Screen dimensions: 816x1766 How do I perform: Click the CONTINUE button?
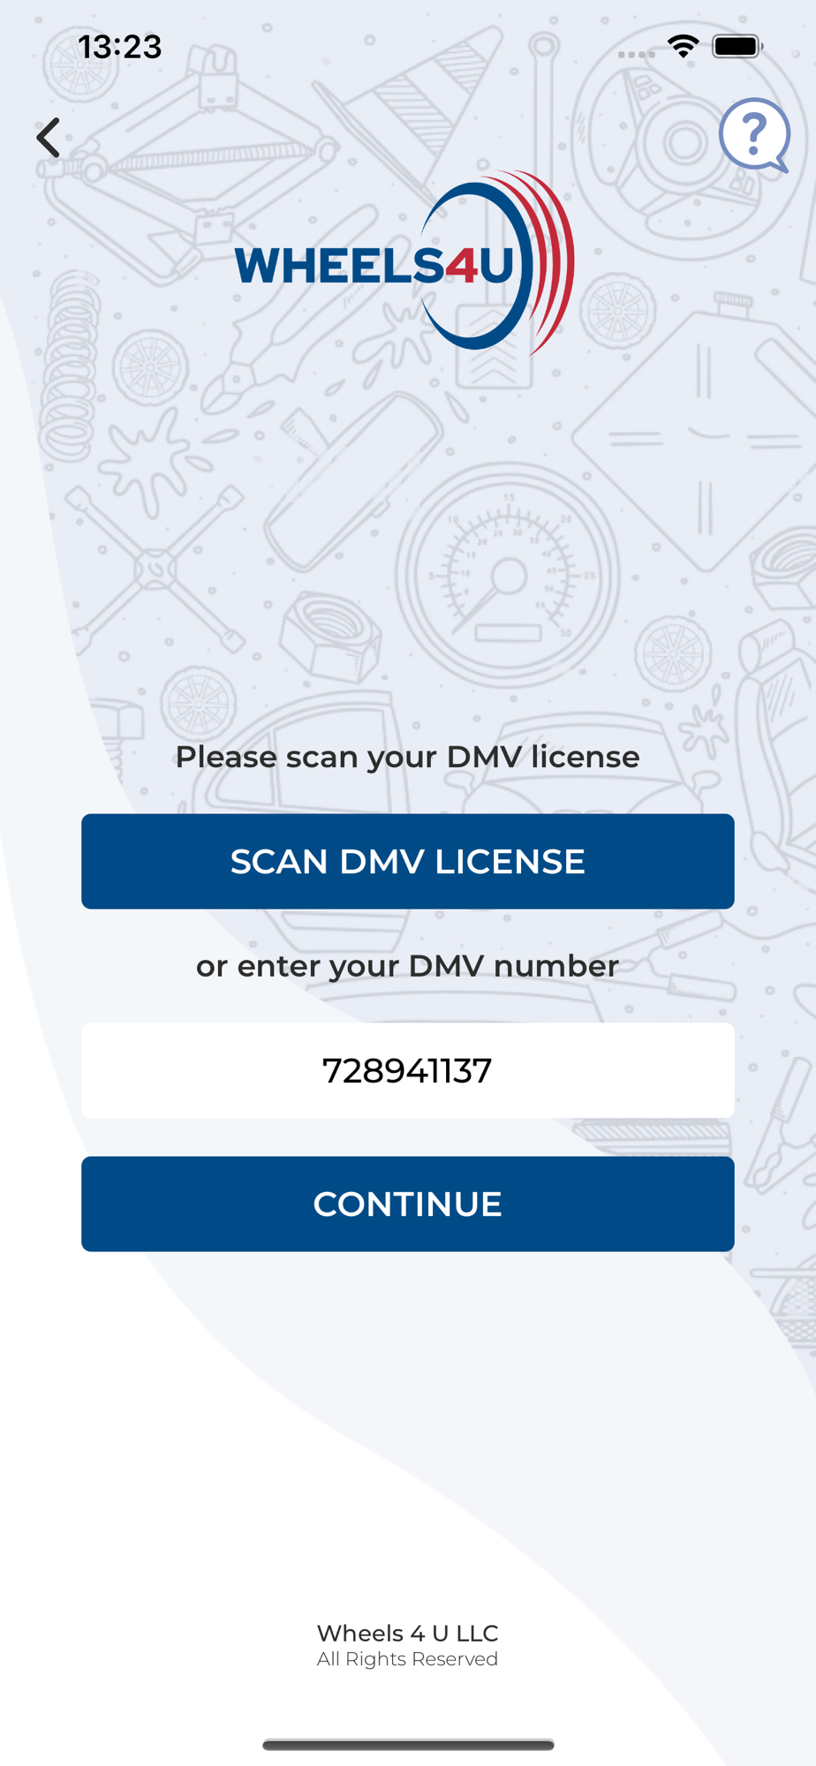tap(408, 1204)
